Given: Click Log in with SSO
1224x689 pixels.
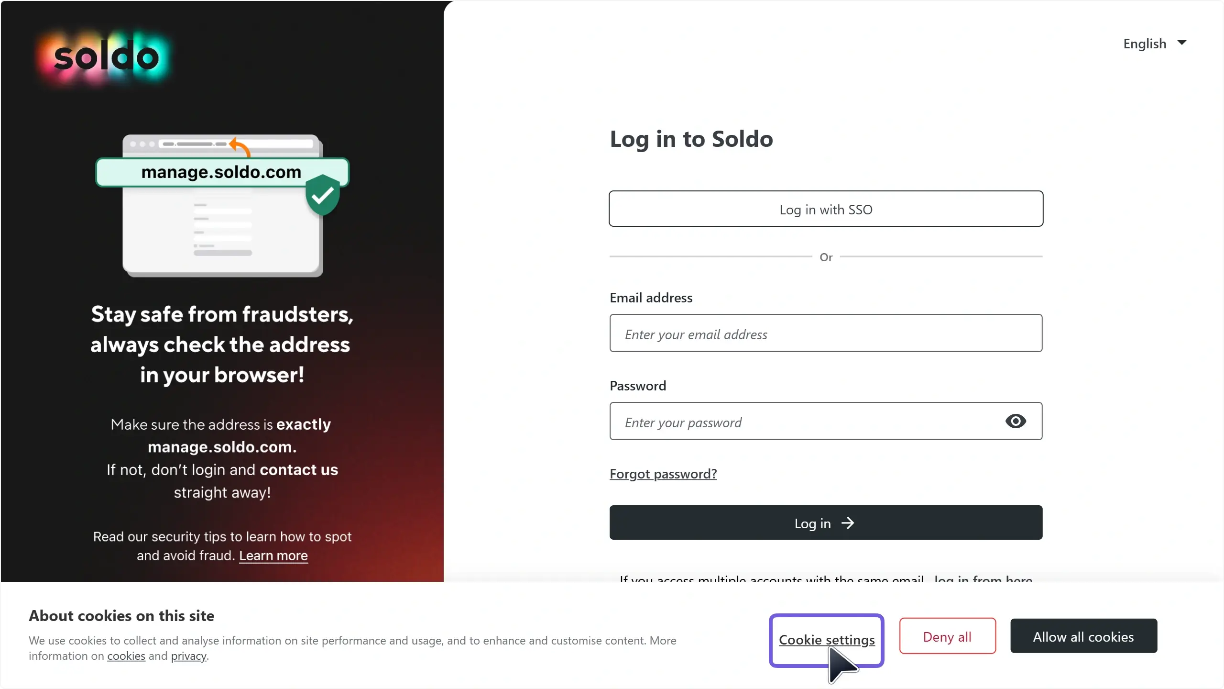Looking at the screenshot, I should tap(826, 209).
